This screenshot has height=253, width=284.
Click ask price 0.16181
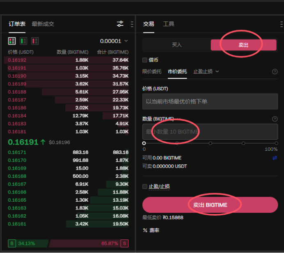tap(17, 131)
